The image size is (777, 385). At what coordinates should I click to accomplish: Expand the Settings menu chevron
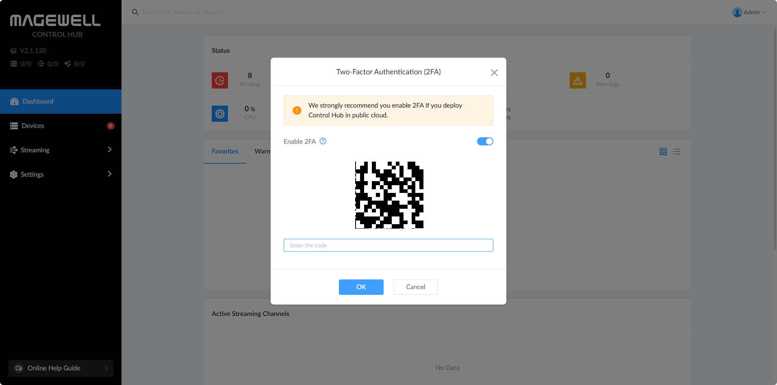109,174
